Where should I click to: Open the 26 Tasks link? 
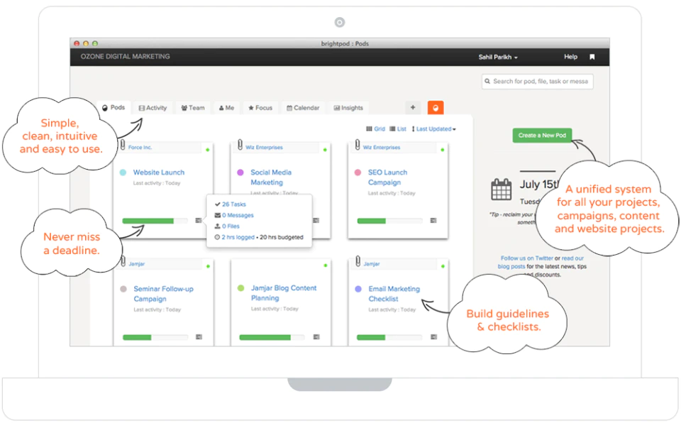(233, 204)
